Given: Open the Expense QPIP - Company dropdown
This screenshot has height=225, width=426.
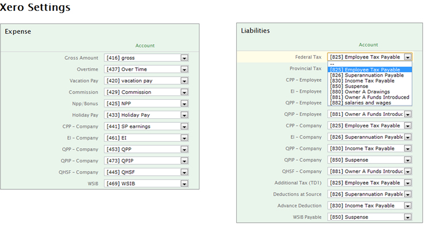Looking at the screenshot, I should click(x=146, y=160).
